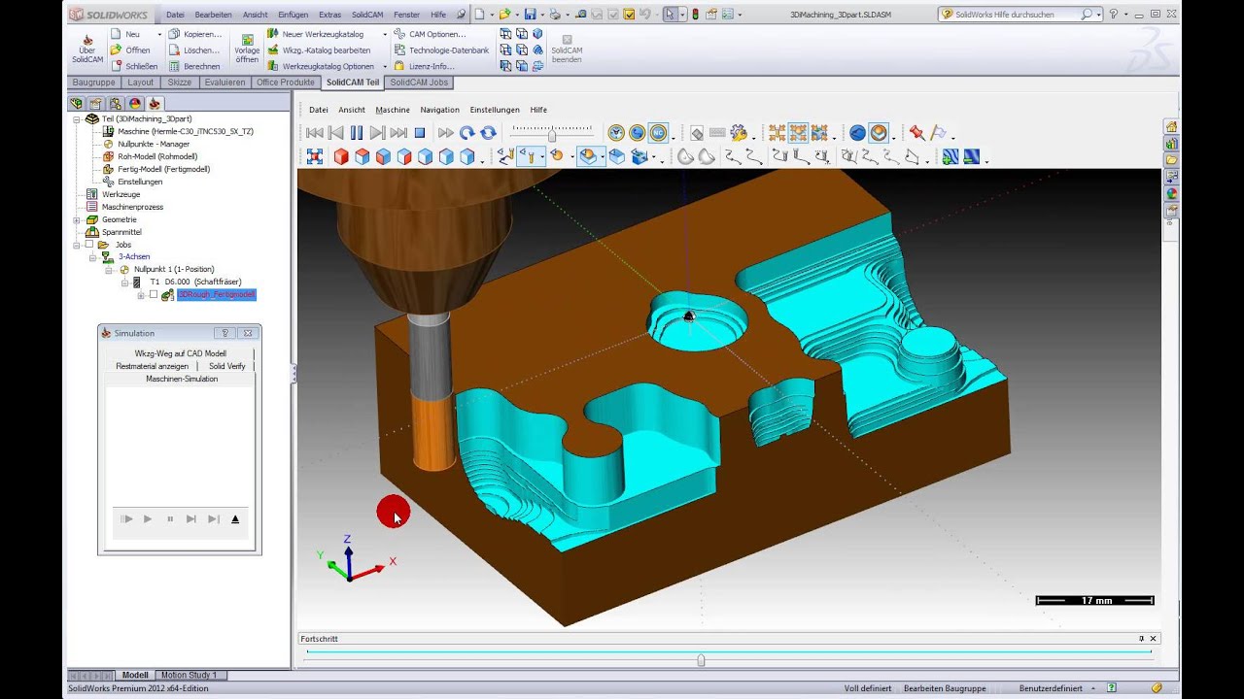Viewport: 1244px width, 699px height.
Task: Click Restmaterial anzeigen button
Action: [x=152, y=366]
